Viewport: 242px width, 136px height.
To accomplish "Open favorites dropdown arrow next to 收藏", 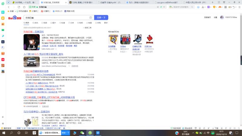I will pyautogui.click(x=15, y=11).
